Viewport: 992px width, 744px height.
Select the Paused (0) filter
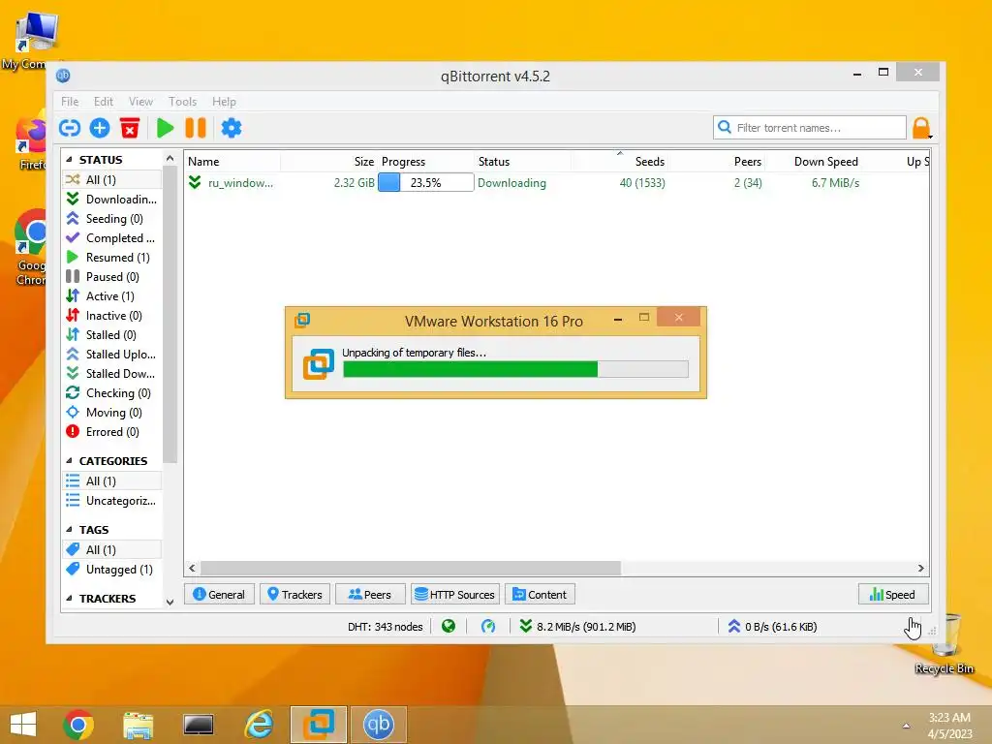tap(112, 277)
